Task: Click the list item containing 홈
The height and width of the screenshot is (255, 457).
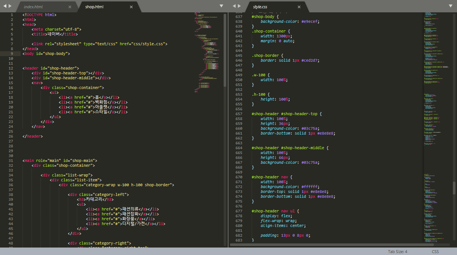Action: [88, 97]
